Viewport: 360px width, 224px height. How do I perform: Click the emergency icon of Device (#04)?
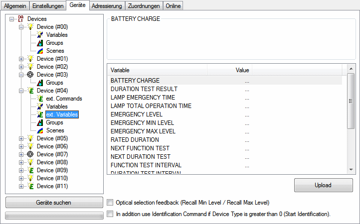(31, 91)
